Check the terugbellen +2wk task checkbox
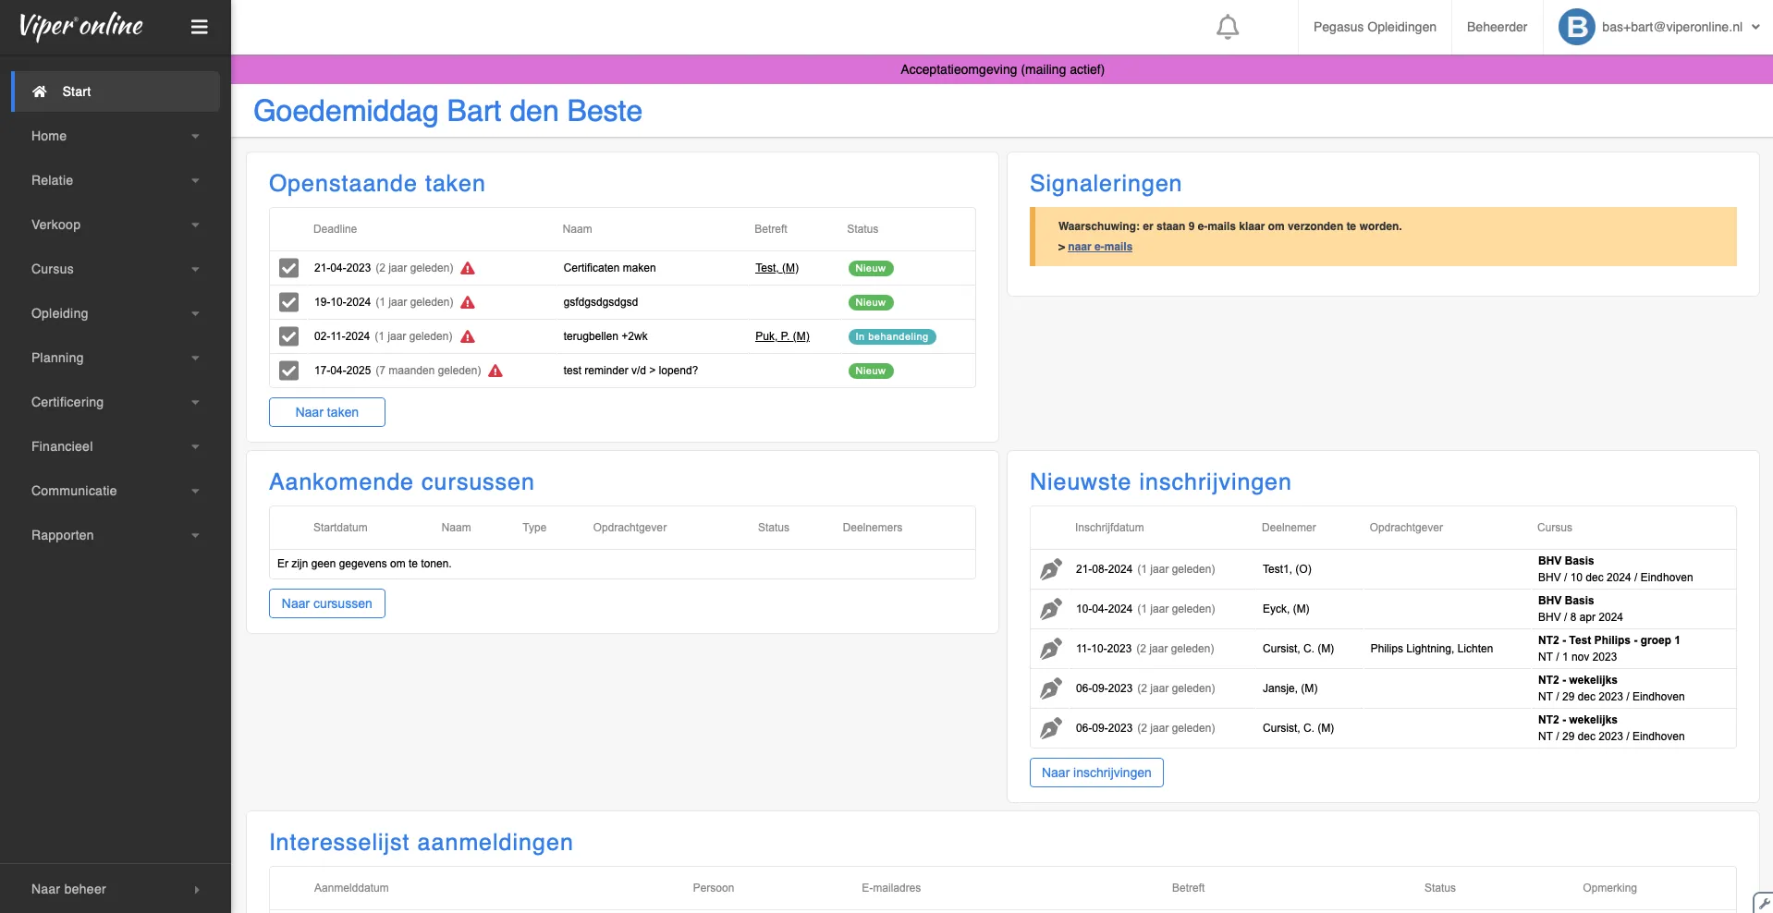This screenshot has width=1773, height=913. [288, 336]
